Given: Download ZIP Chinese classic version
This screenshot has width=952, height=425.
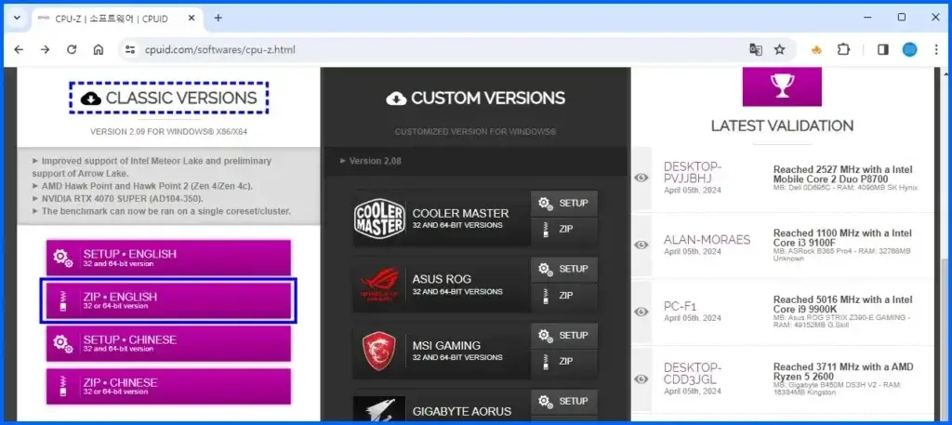Looking at the screenshot, I should pyautogui.click(x=169, y=386).
